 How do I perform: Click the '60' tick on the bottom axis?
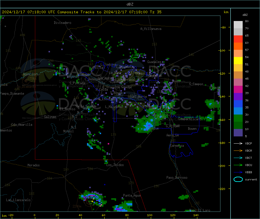[x=103, y=215]
